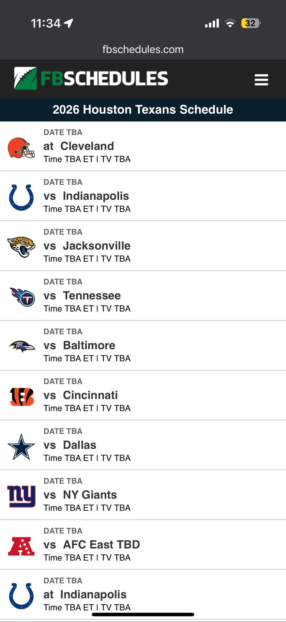
Task: Click the Cleveland Browns helmet icon
Action: point(21,148)
